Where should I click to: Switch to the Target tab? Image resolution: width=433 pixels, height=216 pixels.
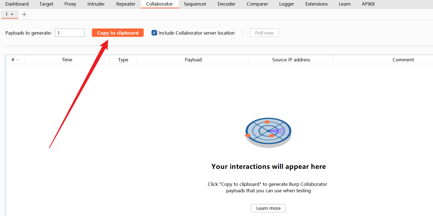[46, 4]
